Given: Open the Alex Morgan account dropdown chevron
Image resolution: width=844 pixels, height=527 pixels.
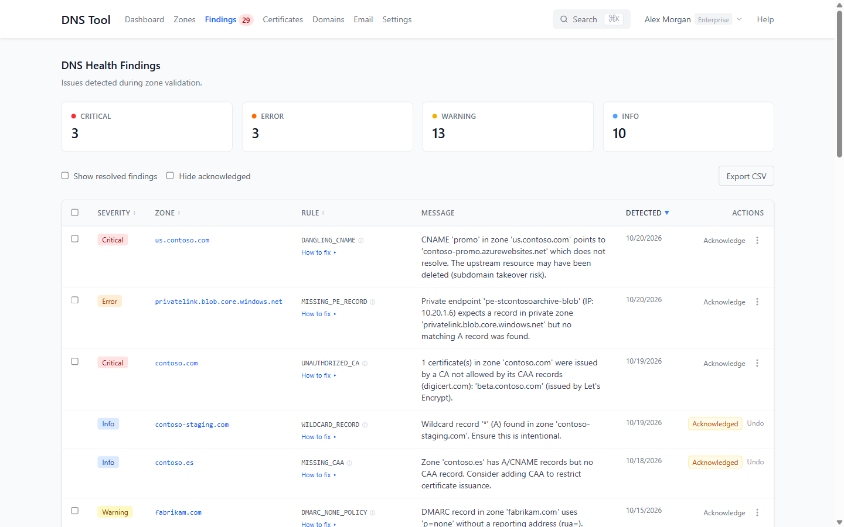Looking at the screenshot, I should pos(740,19).
